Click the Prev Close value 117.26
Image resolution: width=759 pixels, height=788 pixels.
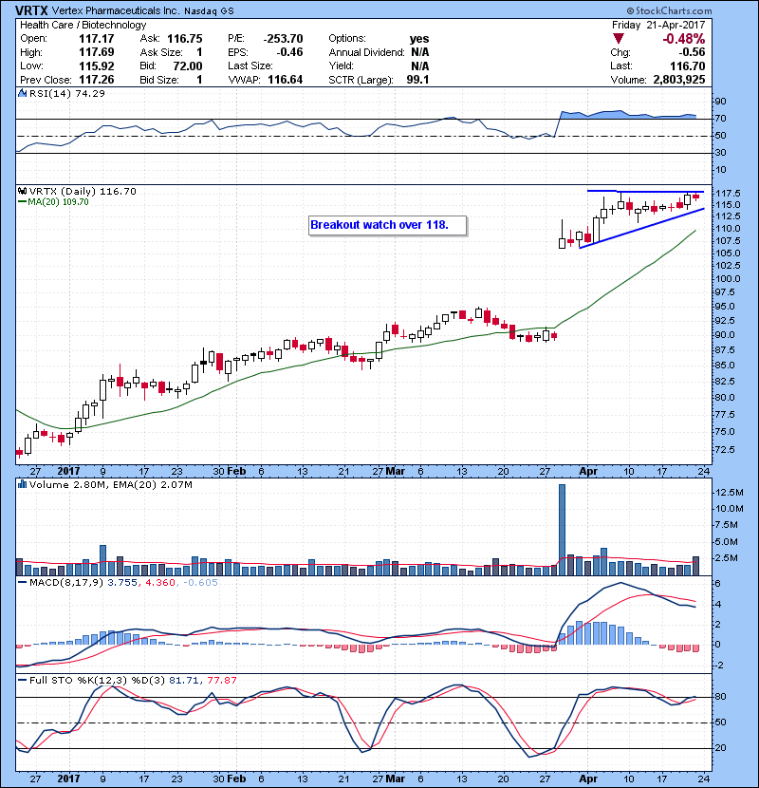97,80
